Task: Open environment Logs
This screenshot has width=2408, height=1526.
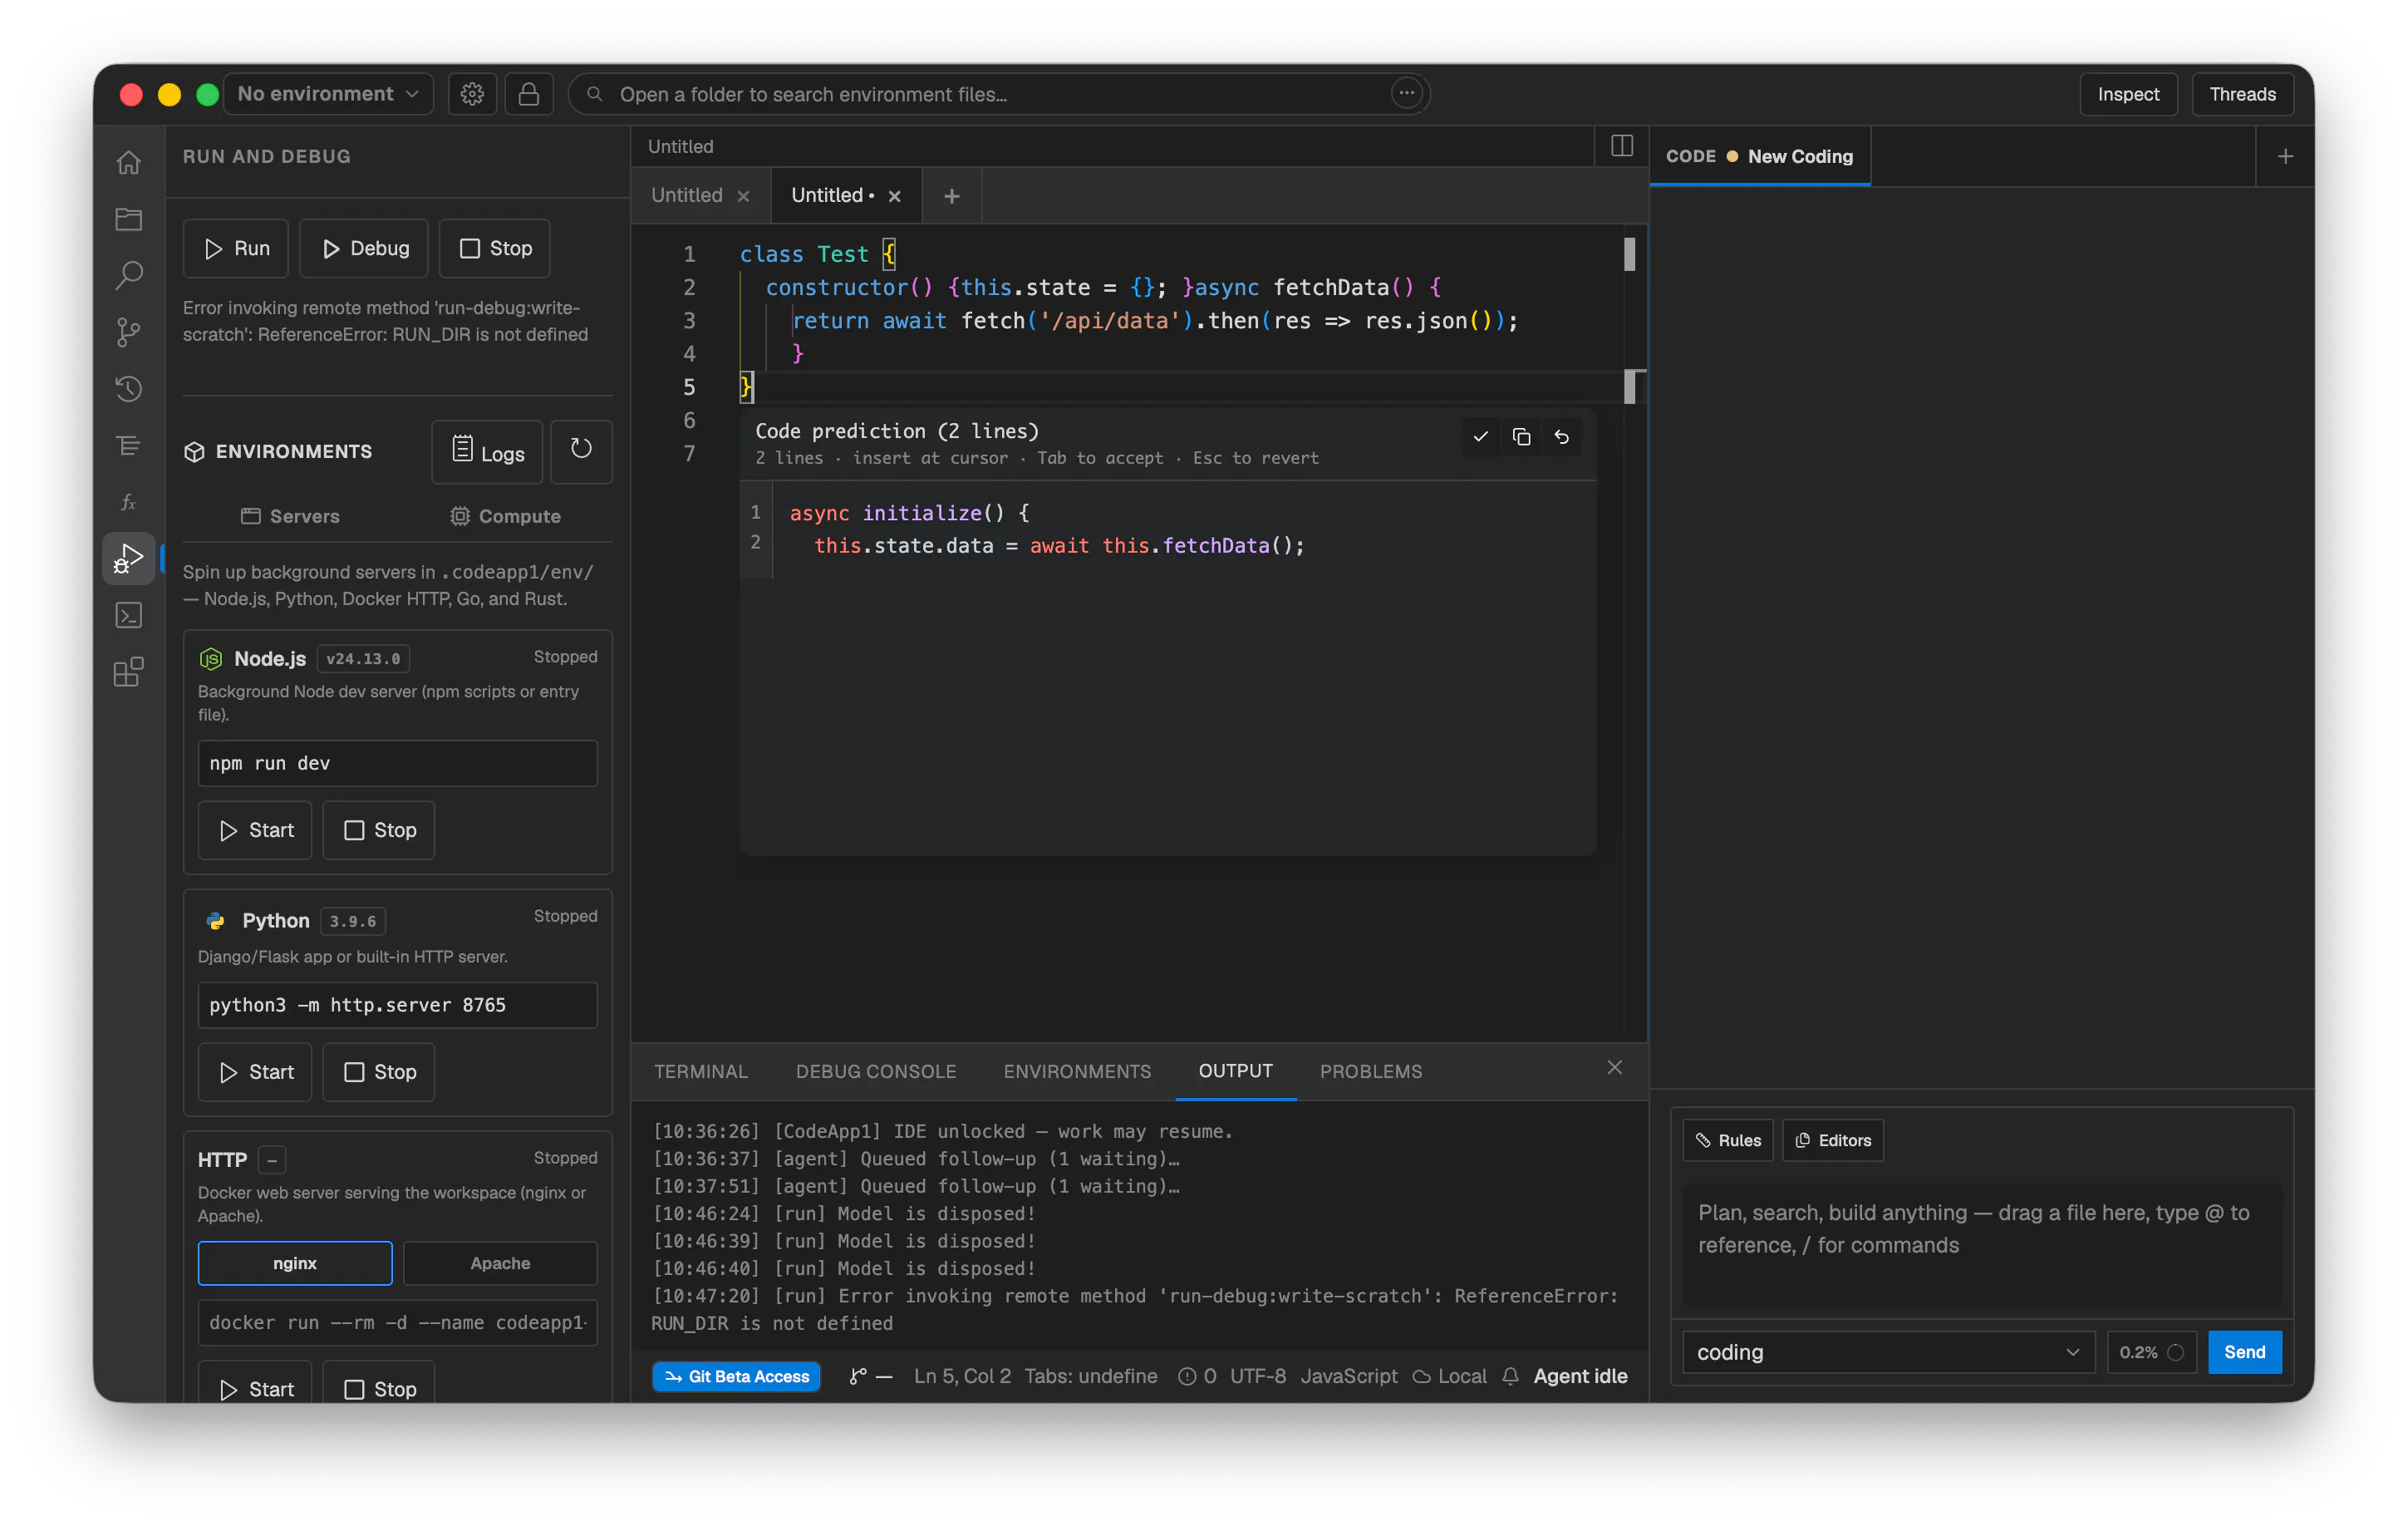Action: click(487, 451)
